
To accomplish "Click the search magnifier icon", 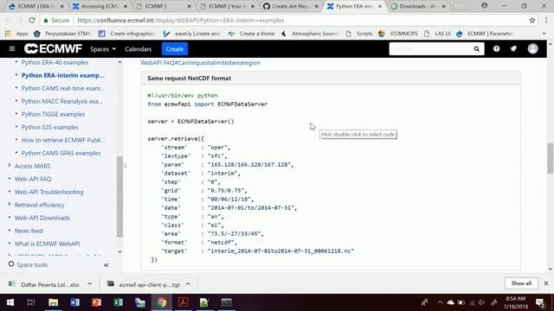I will coord(476,49).
